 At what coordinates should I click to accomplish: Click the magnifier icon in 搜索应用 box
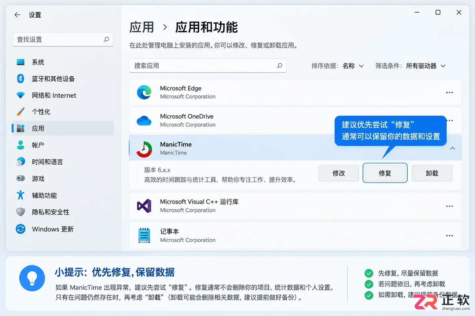[x=279, y=66]
